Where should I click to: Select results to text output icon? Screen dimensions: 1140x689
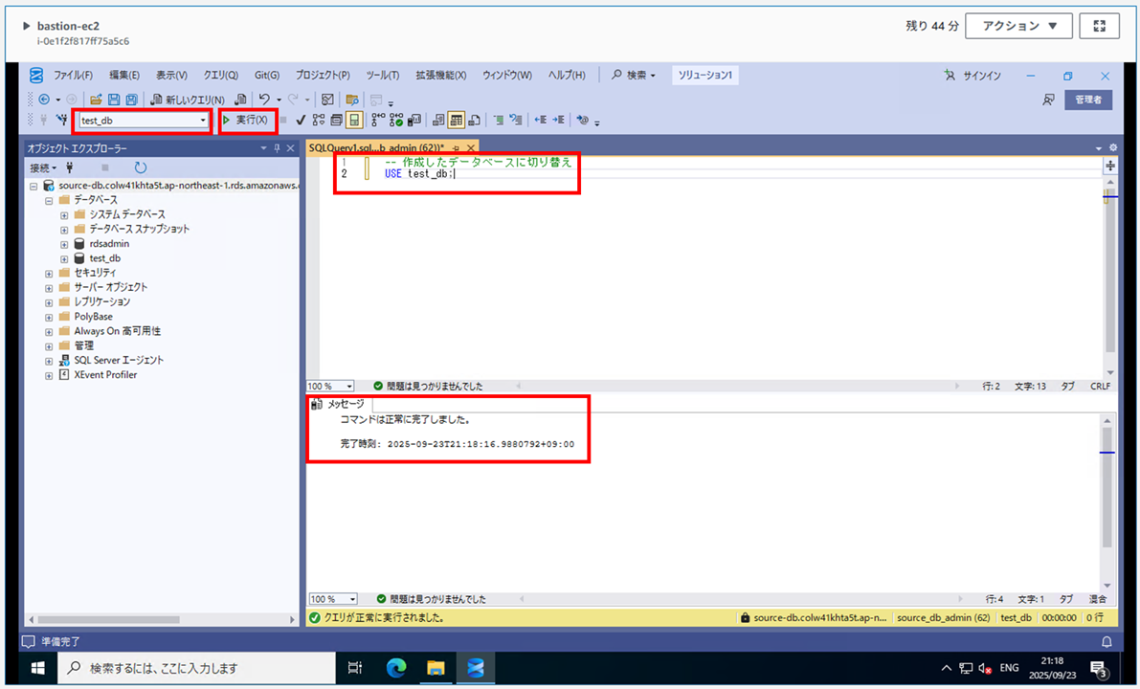coord(438,120)
